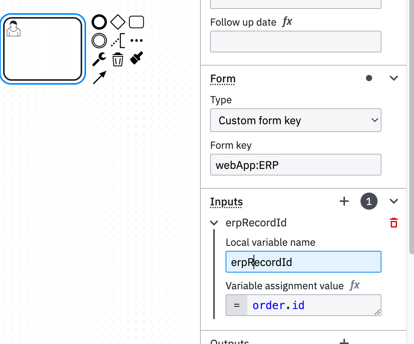This screenshot has height=344, width=414.
Task: Collapse the erpRecordId entry
Action: coord(214,223)
